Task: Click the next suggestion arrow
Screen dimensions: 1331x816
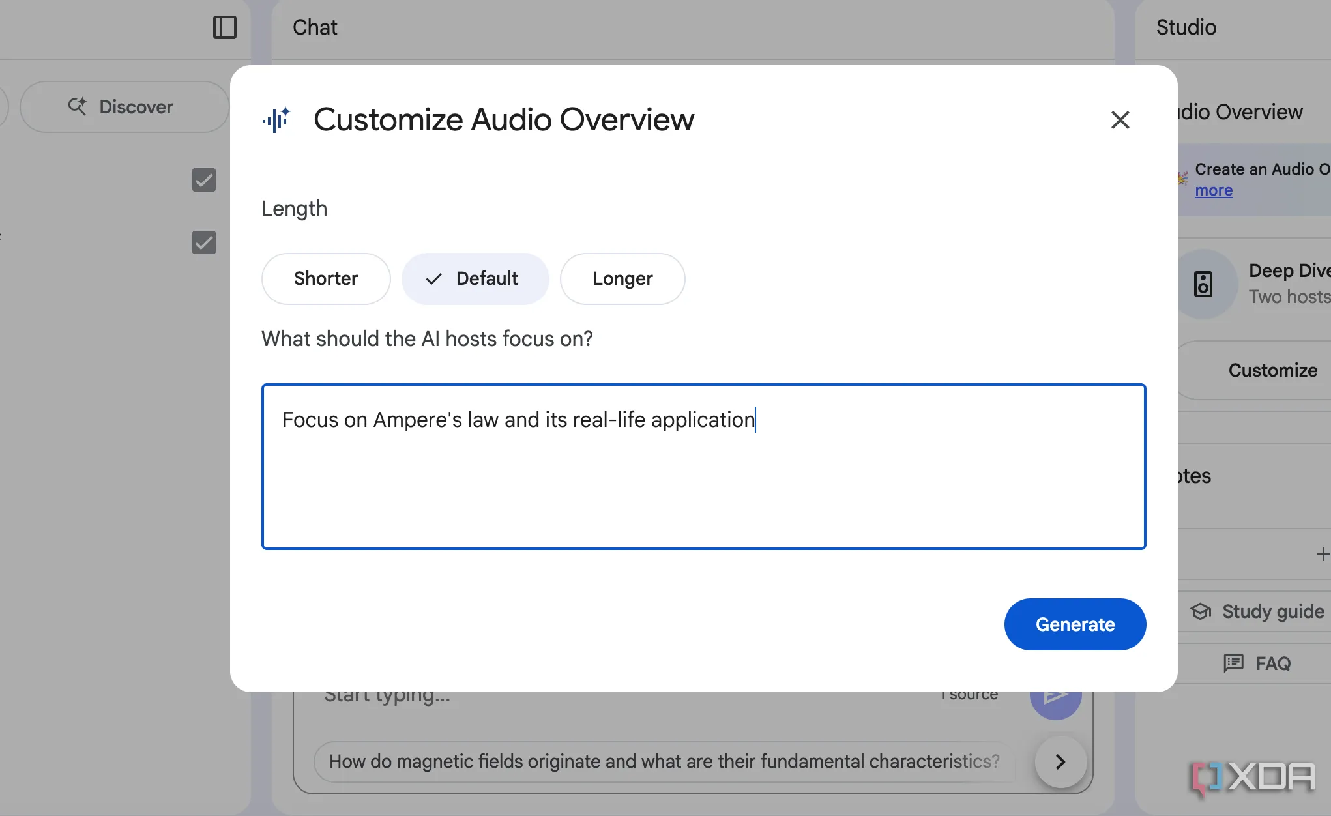Action: 1060,761
